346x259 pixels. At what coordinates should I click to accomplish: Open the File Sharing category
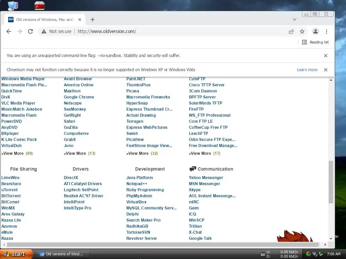(x=23, y=169)
